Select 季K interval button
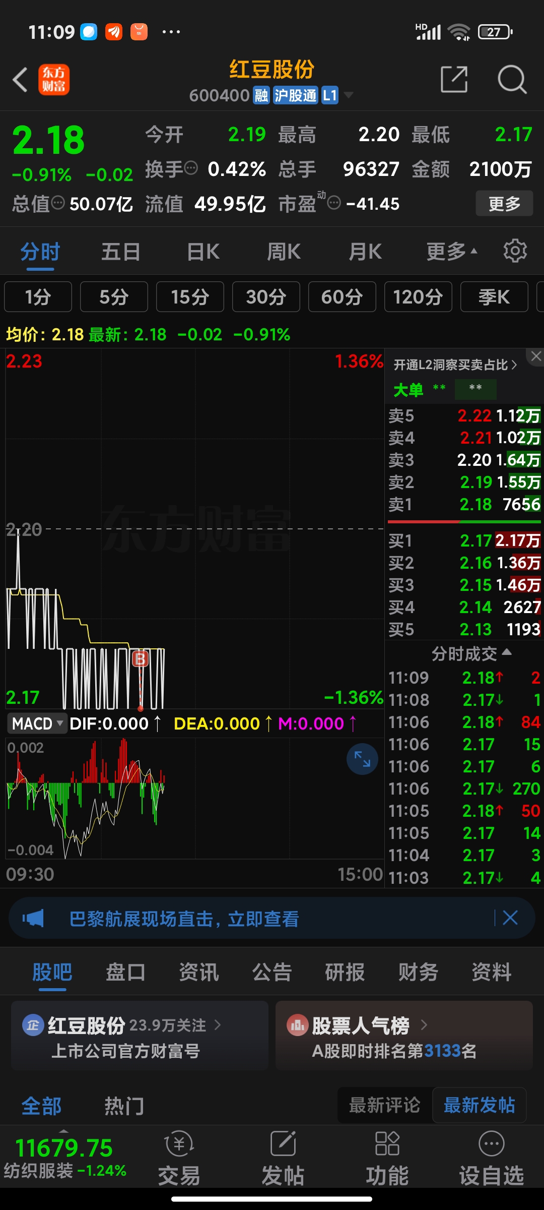This screenshot has height=1210, width=544. click(494, 297)
